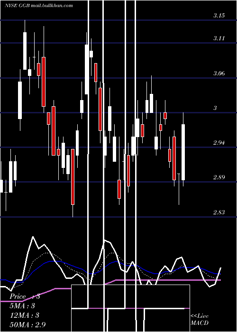Click the <<Live MACD label
237x332 pixels.
(200, 319)
